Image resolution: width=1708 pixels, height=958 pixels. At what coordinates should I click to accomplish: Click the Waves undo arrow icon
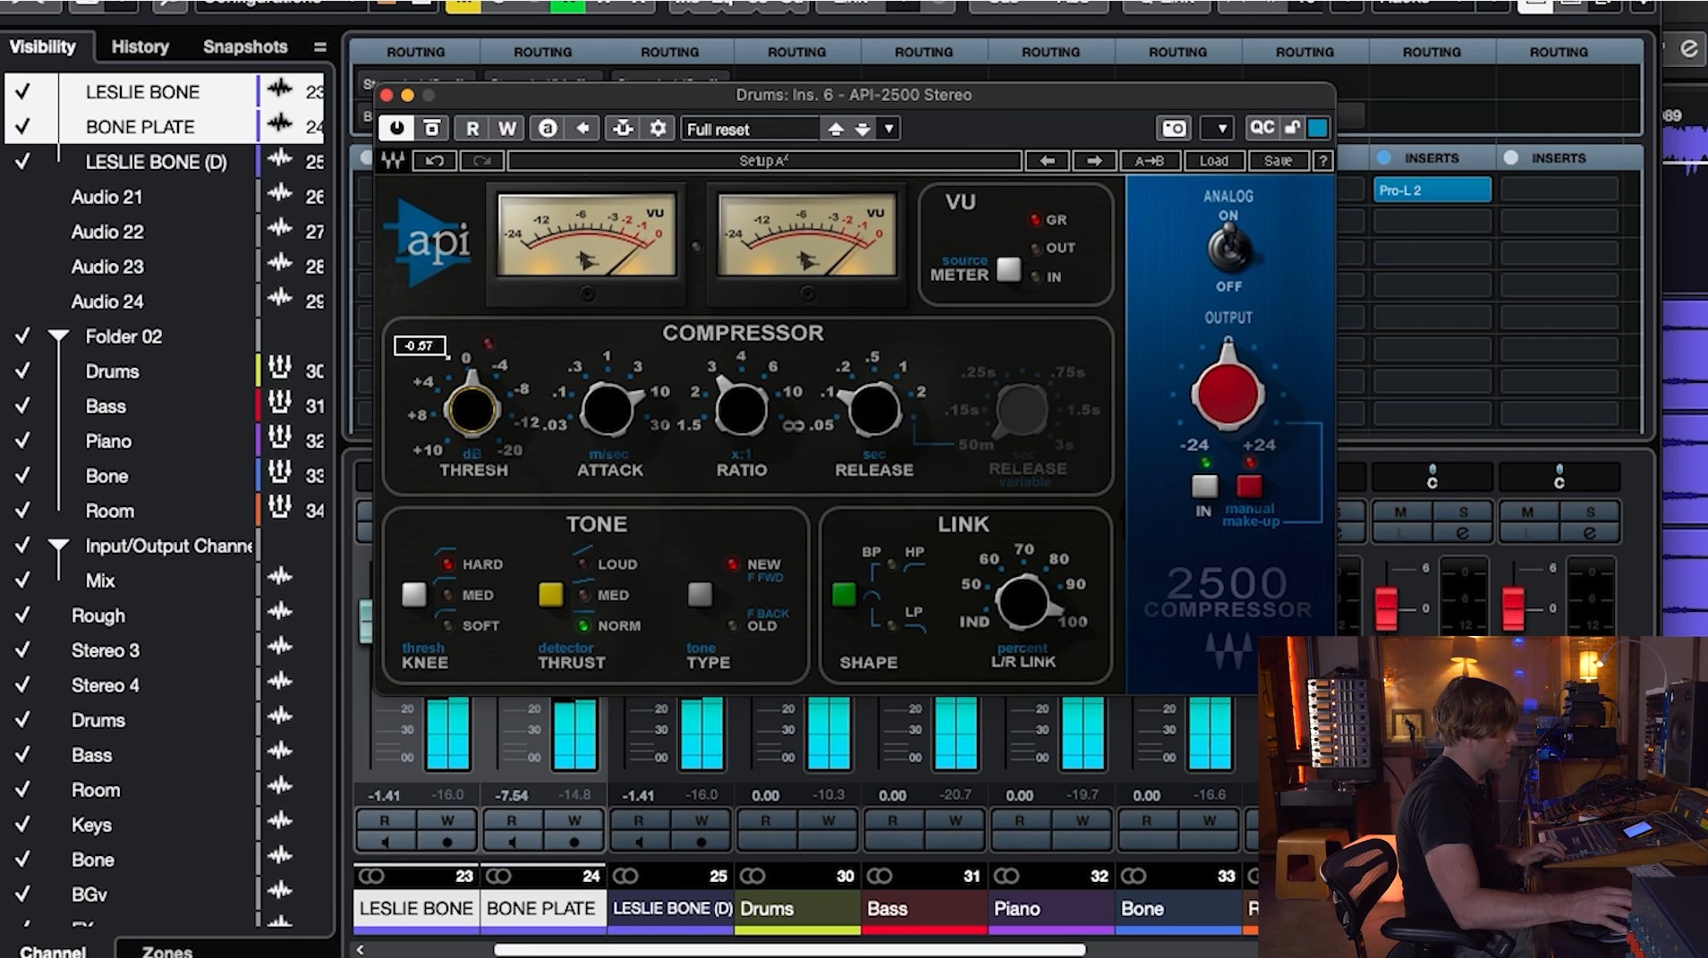coord(434,161)
